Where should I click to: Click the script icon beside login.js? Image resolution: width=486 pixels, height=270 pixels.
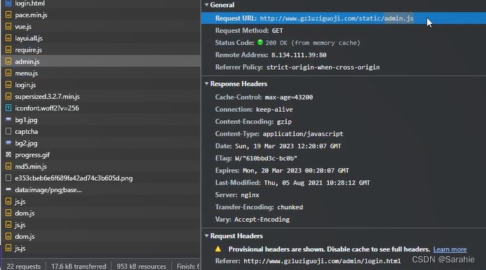(x=8, y=85)
